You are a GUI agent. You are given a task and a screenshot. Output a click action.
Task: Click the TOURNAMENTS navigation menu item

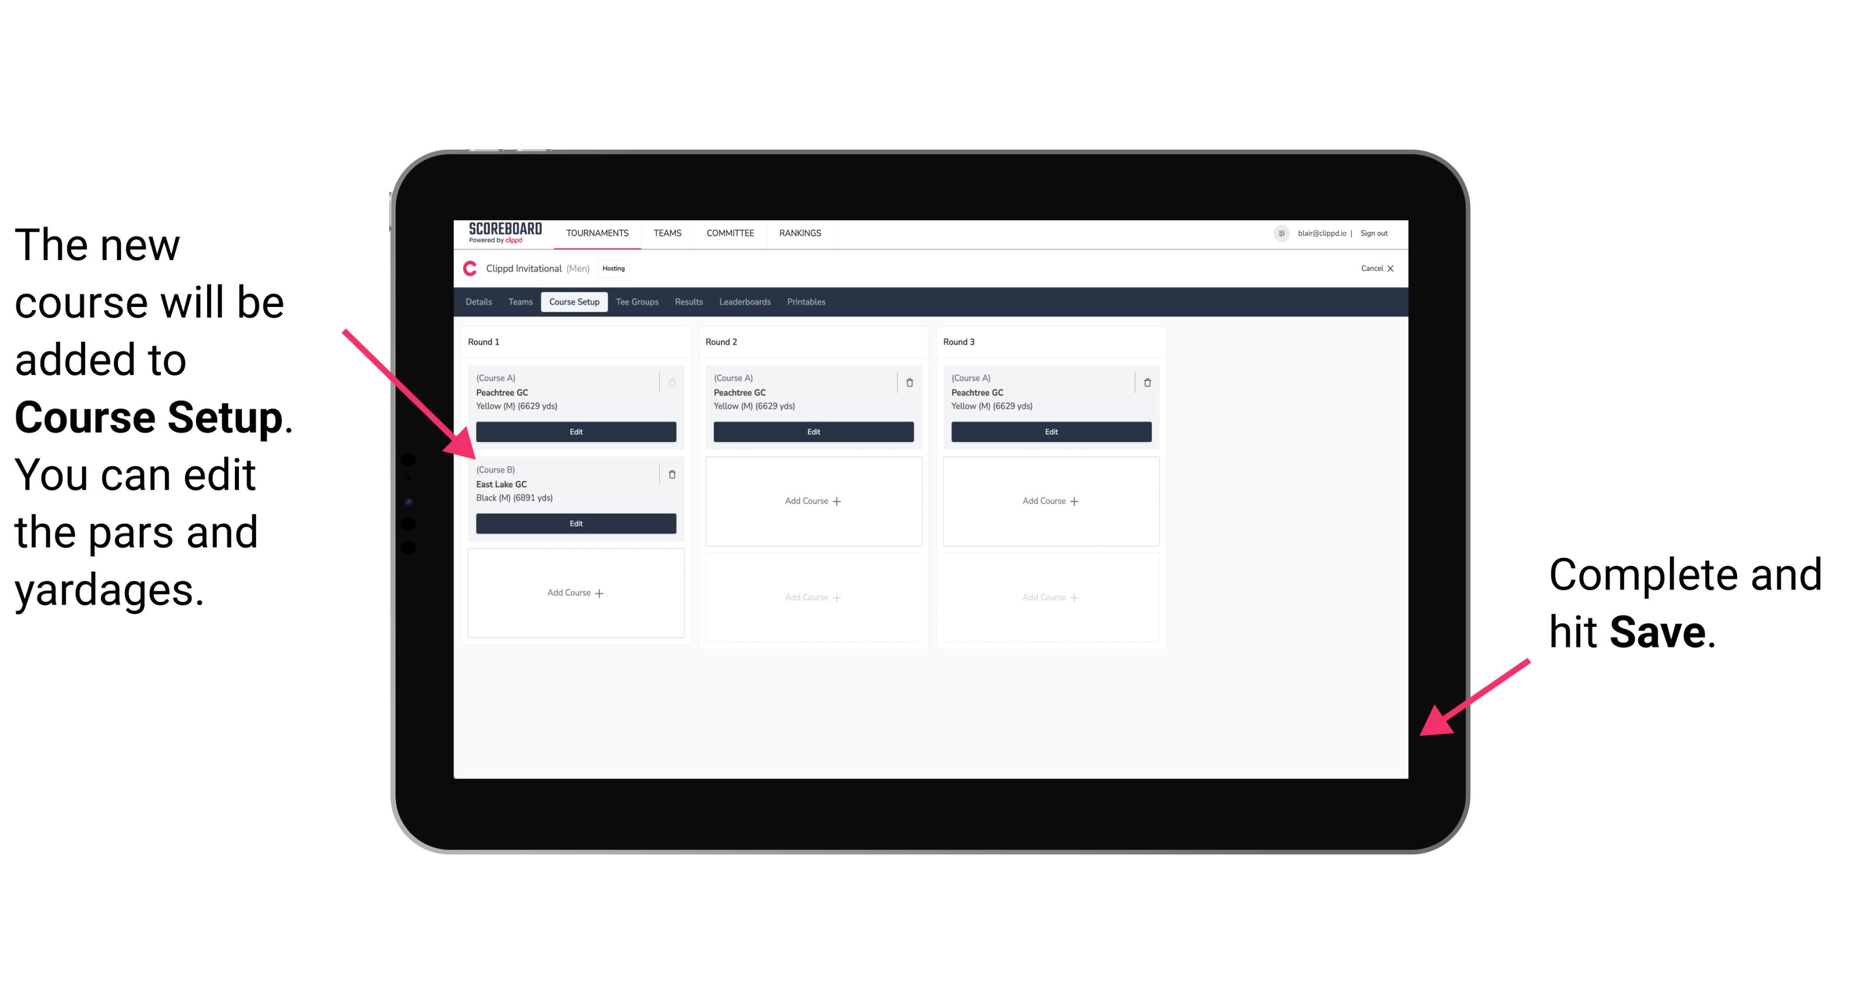pos(598,232)
